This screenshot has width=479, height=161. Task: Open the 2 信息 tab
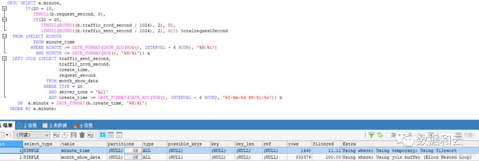[27, 125]
